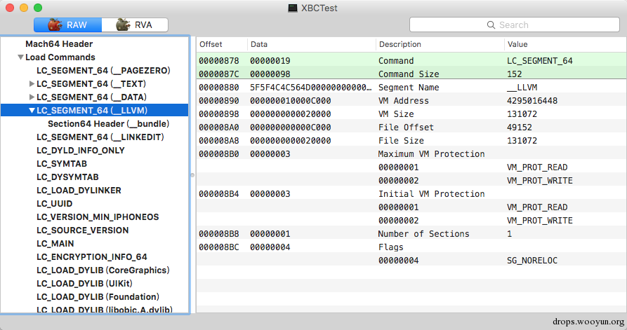Select LC_ENCRYPTION_INFO_64 load command
This screenshot has width=627, height=330.
(91, 257)
